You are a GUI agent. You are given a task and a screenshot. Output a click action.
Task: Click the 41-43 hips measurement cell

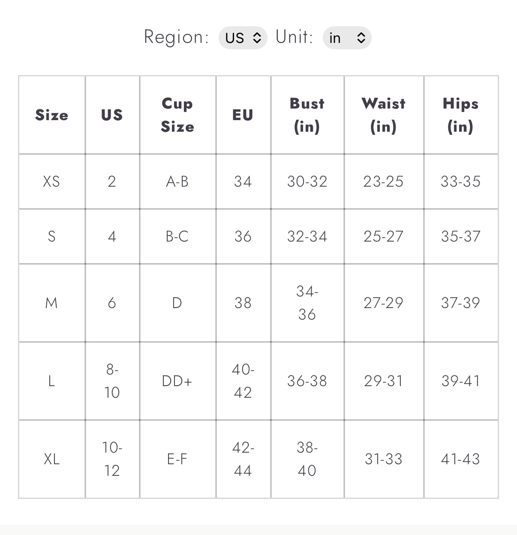(461, 459)
